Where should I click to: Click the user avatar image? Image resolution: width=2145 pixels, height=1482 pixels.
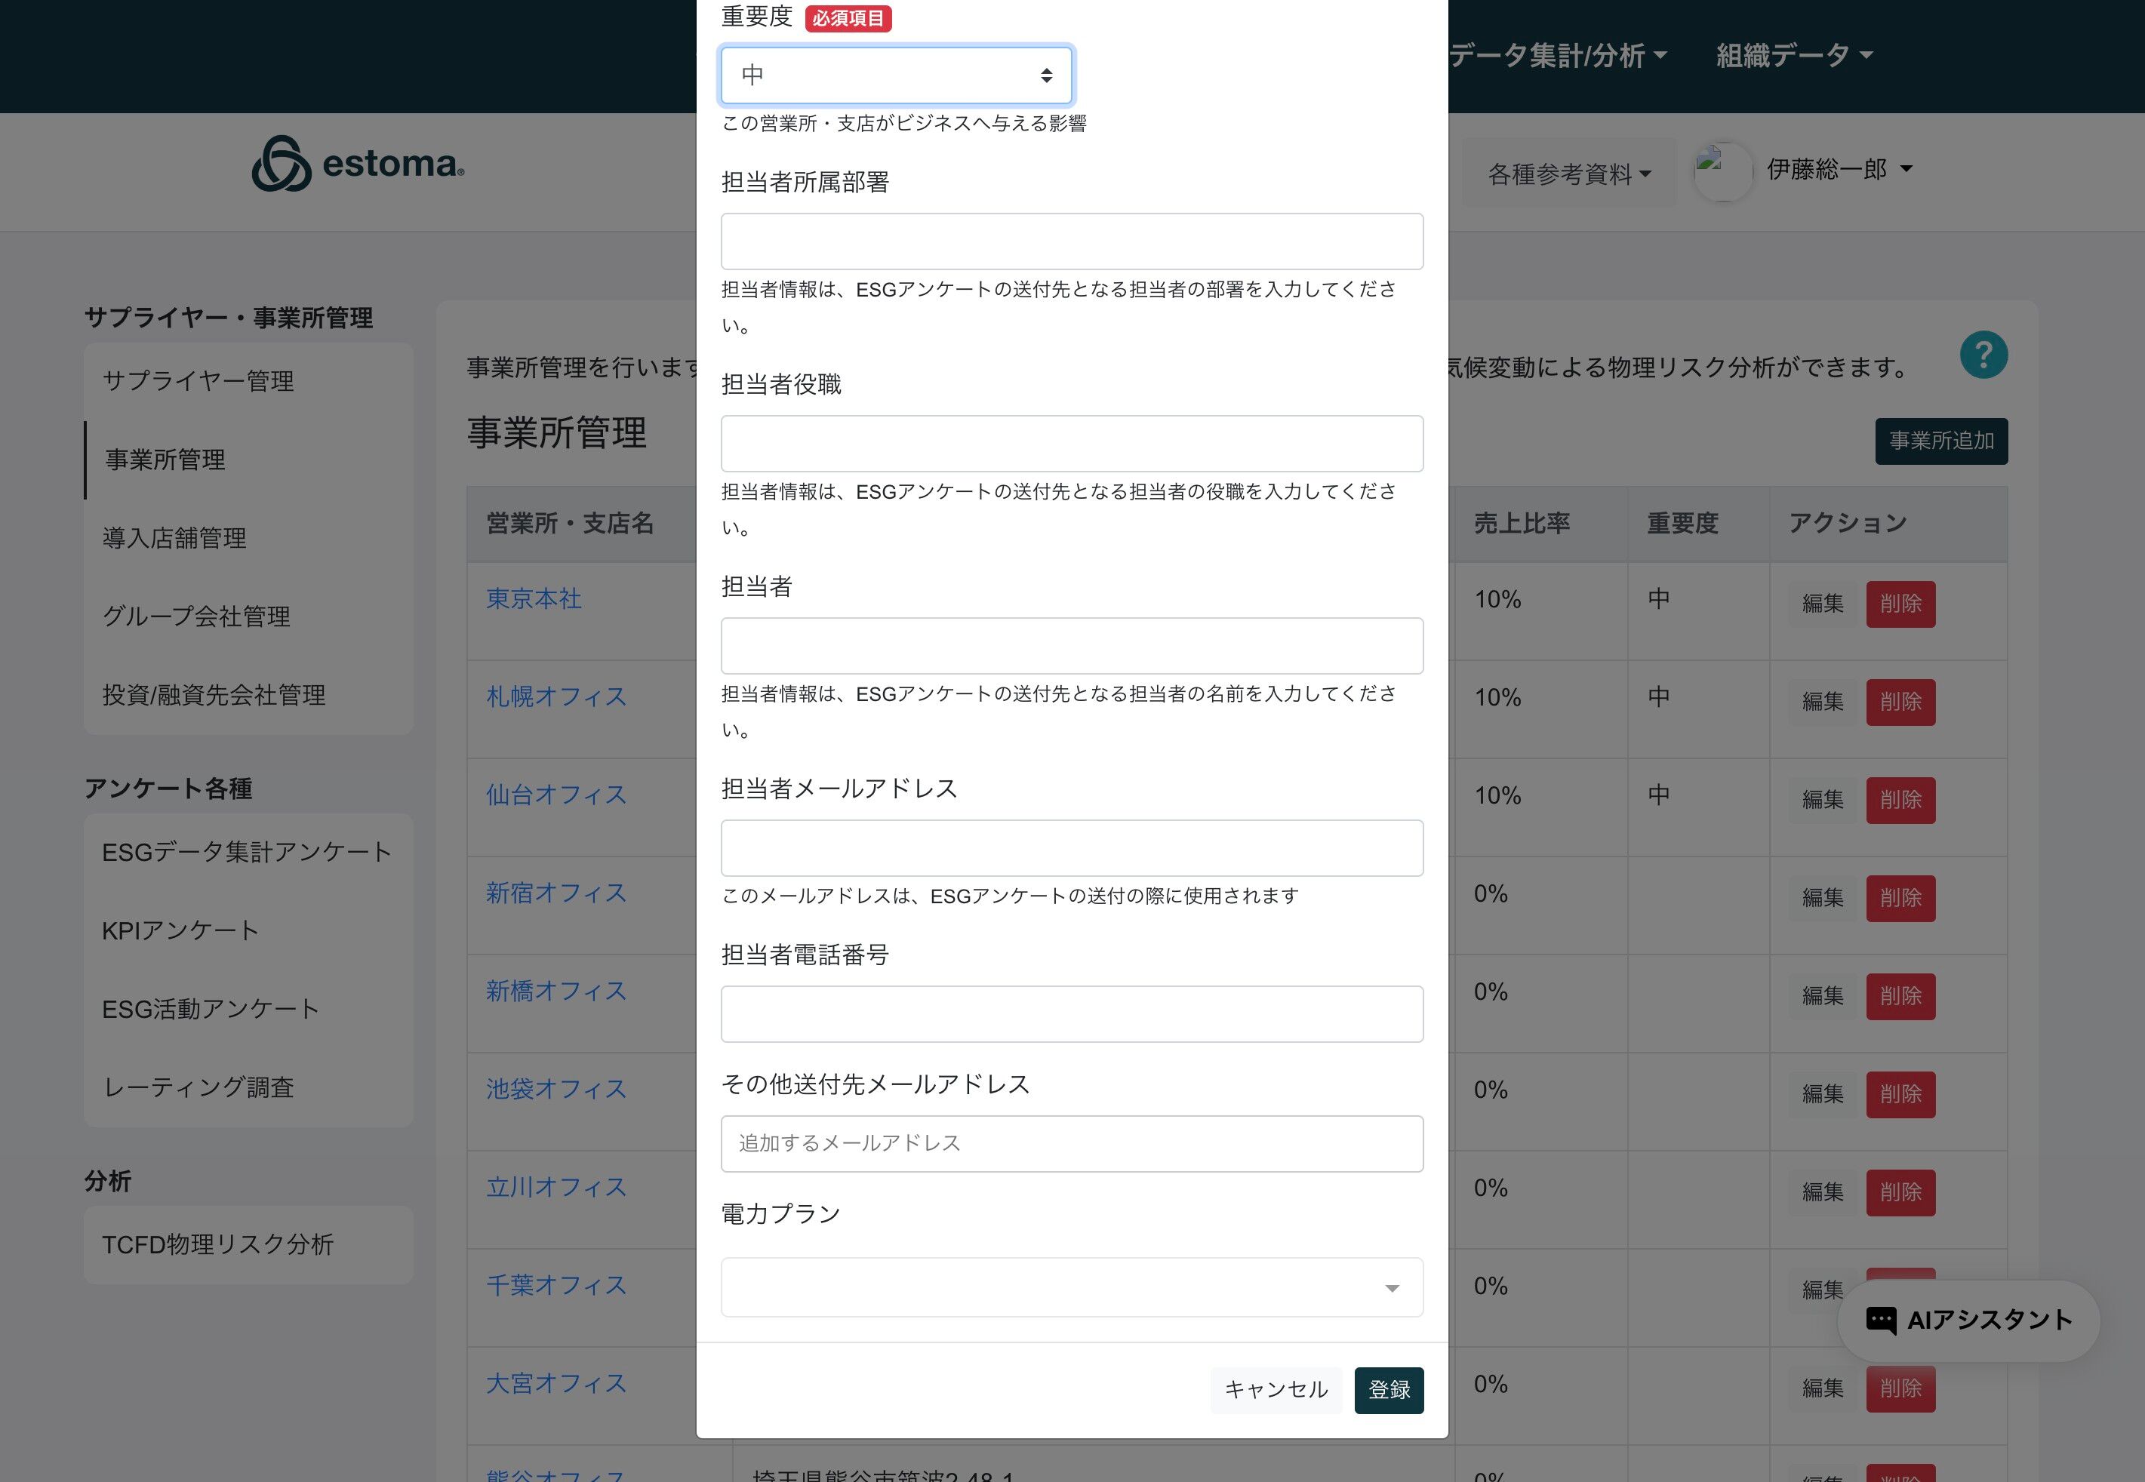pyautogui.click(x=1722, y=171)
